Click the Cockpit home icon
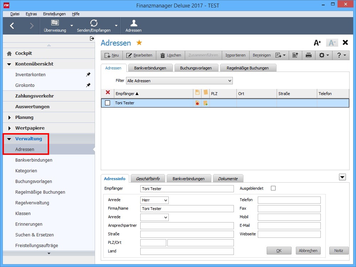 [x=9, y=54]
